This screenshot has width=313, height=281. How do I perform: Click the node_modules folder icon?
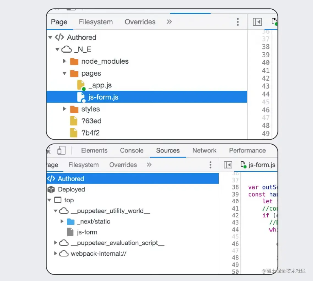point(74,61)
